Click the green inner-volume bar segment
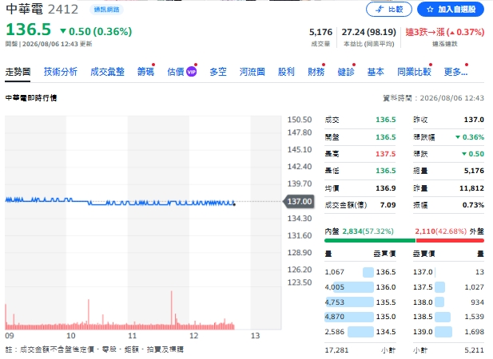The height and width of the screenshot is (359, 493). pyautogui.click(x=370, y=241)
